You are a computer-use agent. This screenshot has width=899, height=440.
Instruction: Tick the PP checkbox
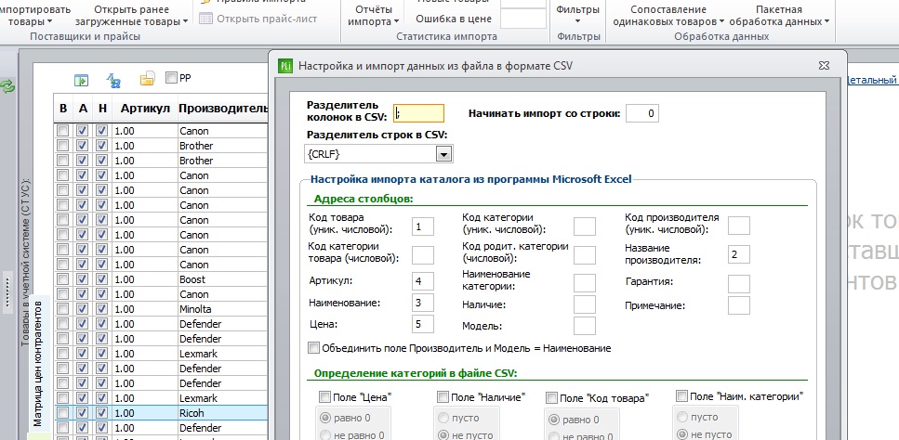(x=171, y=77)
